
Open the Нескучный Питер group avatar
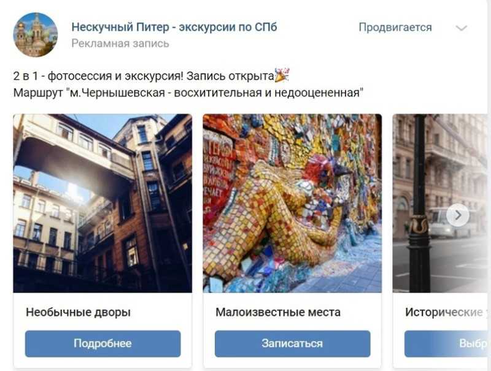point(36,35)
